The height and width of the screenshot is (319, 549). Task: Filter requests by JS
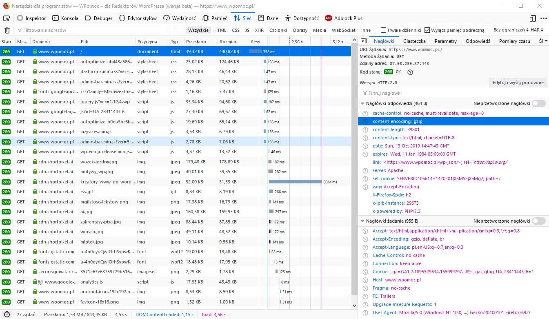pos(247,30)
